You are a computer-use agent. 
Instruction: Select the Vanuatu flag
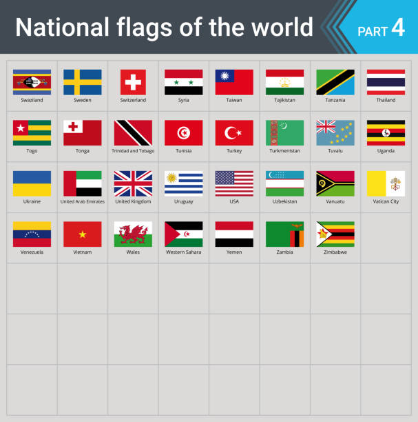pos(335,183)
